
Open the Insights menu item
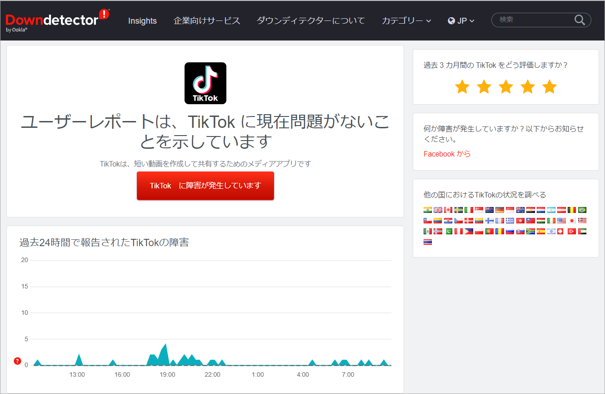[142, 20]
